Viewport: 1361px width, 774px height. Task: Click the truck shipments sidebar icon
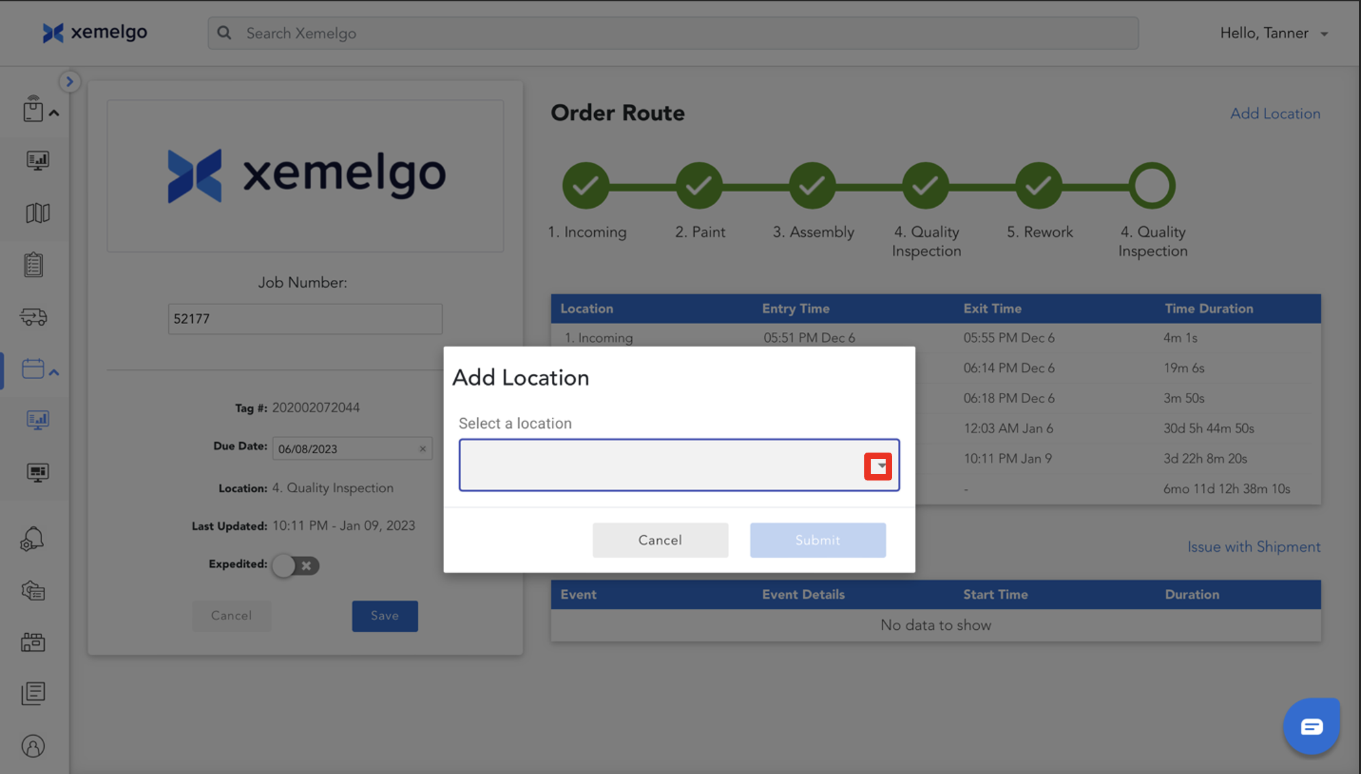33,317
